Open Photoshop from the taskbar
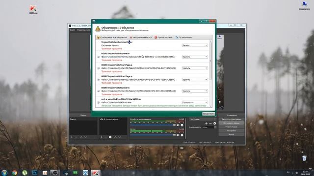This screenshot has width=314, height=176. pyautogui.click(x=35, y=173)
